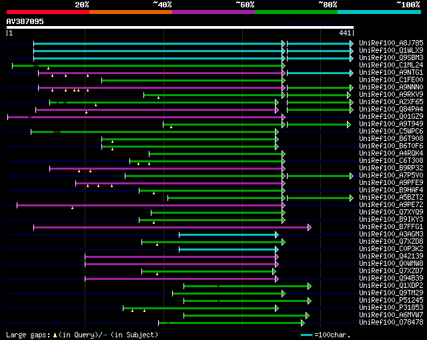Click the UniRef100_B9IKY3 label
427x340 pixels.
pyautogui.click(x=391, y=220)
